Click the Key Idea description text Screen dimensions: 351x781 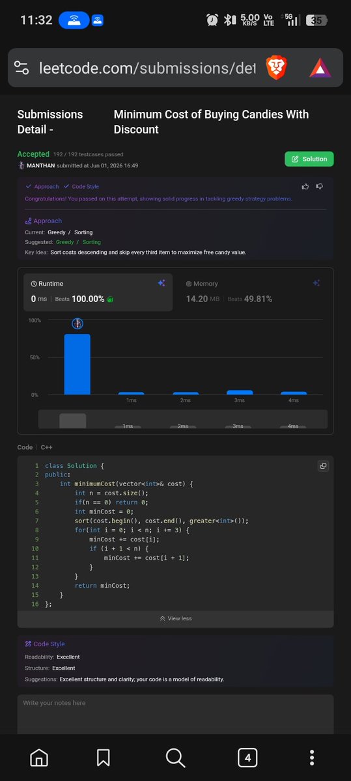click(148, 252)
